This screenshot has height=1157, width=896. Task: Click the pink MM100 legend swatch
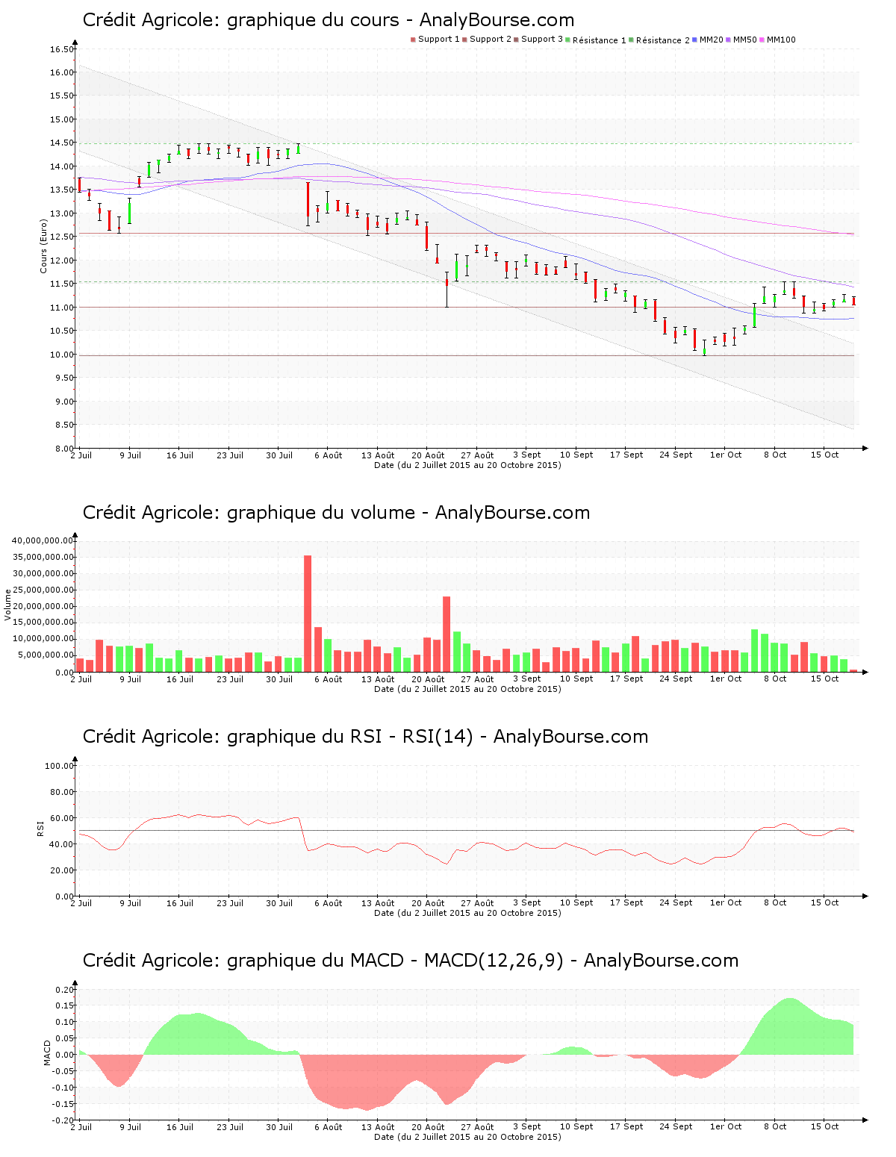click(762, 40)
